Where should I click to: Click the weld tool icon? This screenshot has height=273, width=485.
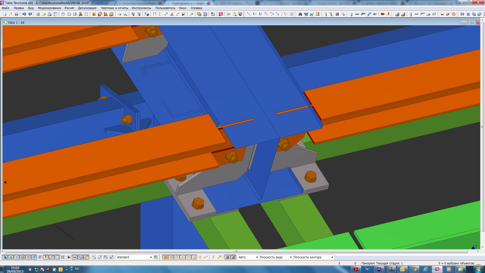coord(389,14)
